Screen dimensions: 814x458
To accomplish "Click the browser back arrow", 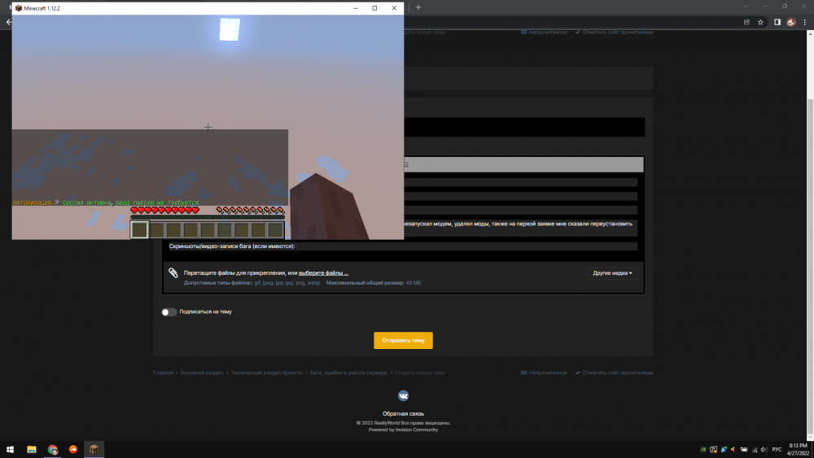I will pyautogui.click(x=8, y=22).
